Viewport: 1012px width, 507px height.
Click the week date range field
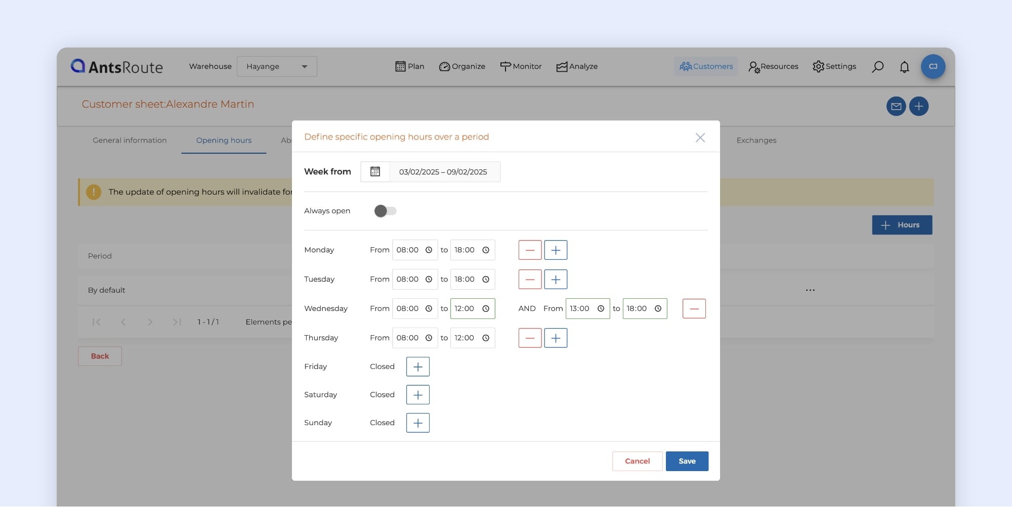click(443, 172)
